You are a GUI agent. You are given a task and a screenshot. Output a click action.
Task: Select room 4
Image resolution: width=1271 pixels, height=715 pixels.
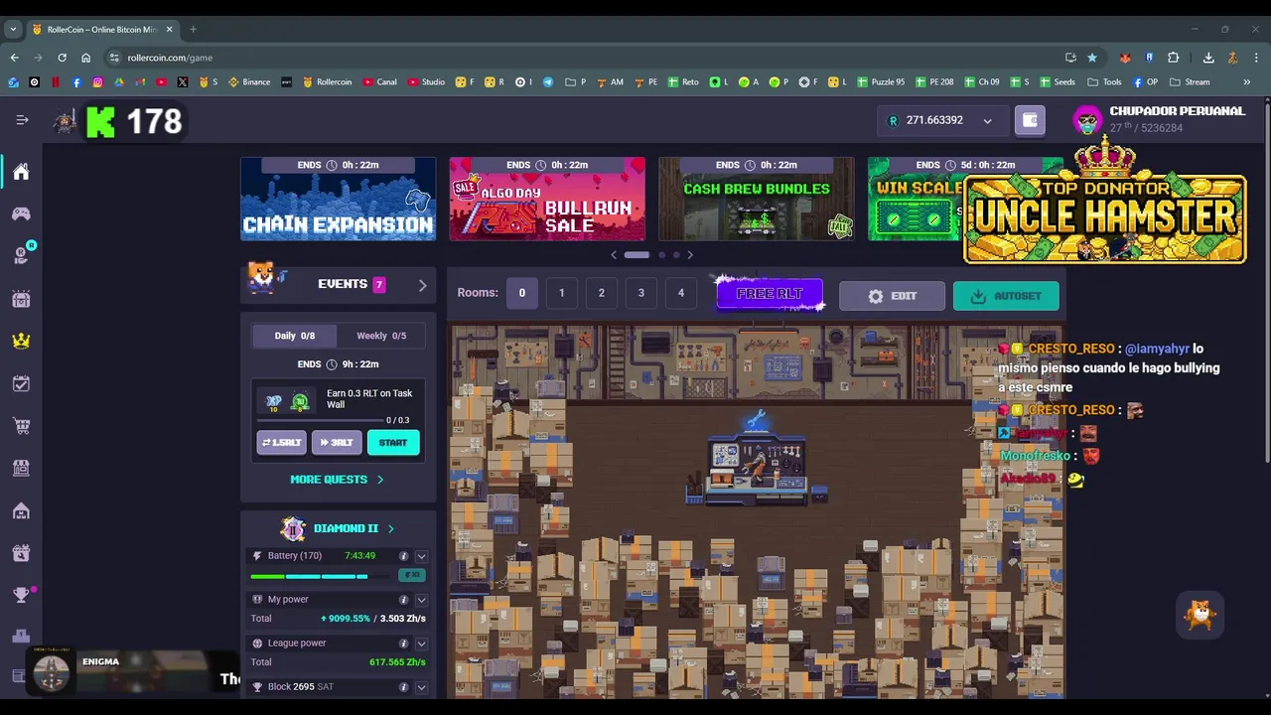click(x=680, y=293)
